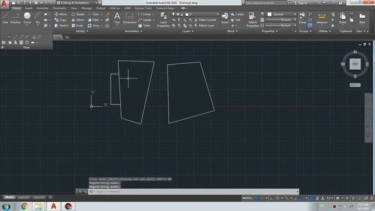Open the Insert ribbon tab
This screenshot has width=375, height=211.
(29, 8)
